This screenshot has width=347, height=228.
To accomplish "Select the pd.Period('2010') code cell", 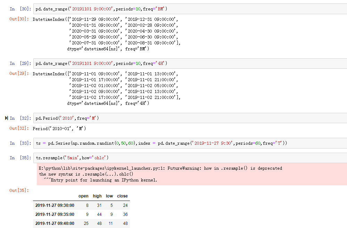I will (x=69, y=118).
